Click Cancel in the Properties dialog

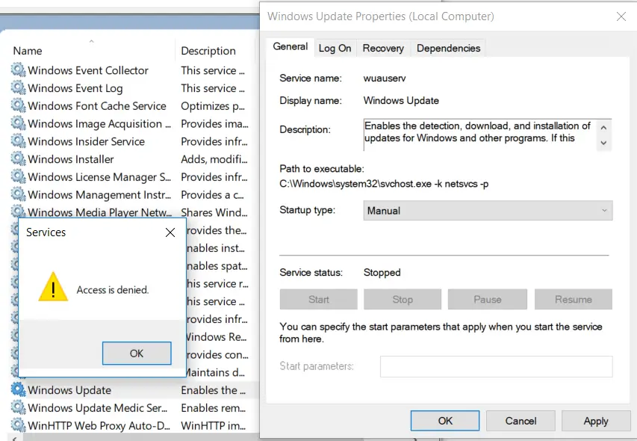tap(521, 421)
